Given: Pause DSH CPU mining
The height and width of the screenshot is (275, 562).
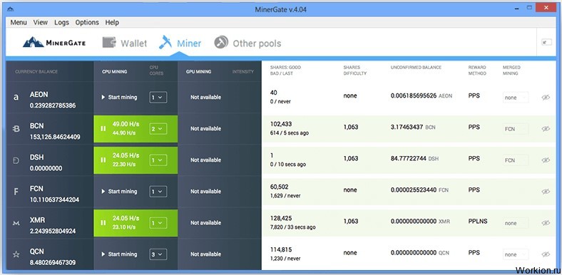Looking at the screenshot, I should point(103,160).
